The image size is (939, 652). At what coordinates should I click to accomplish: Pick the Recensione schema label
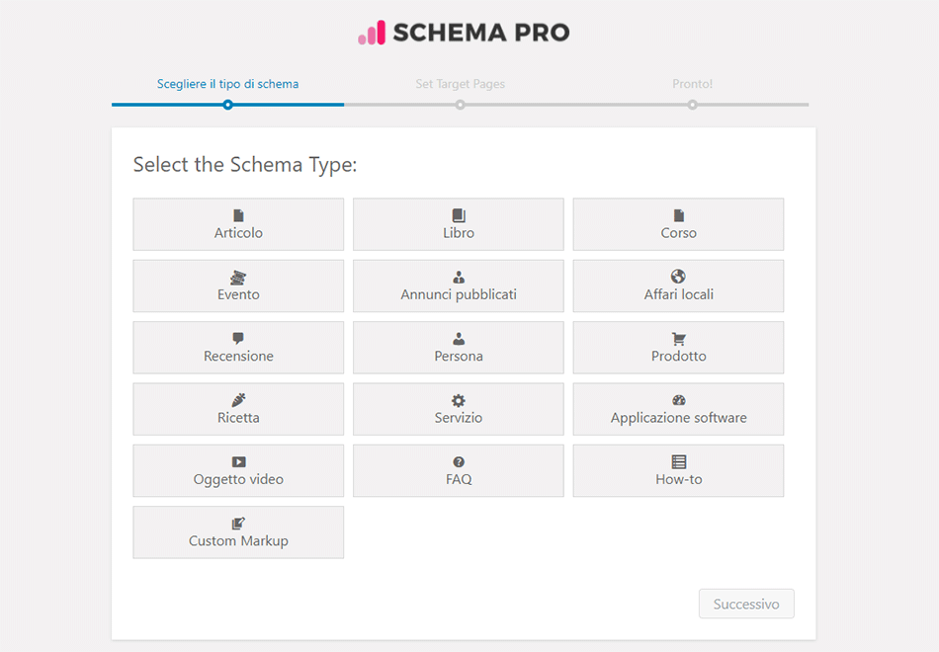(x=238, y=357)
